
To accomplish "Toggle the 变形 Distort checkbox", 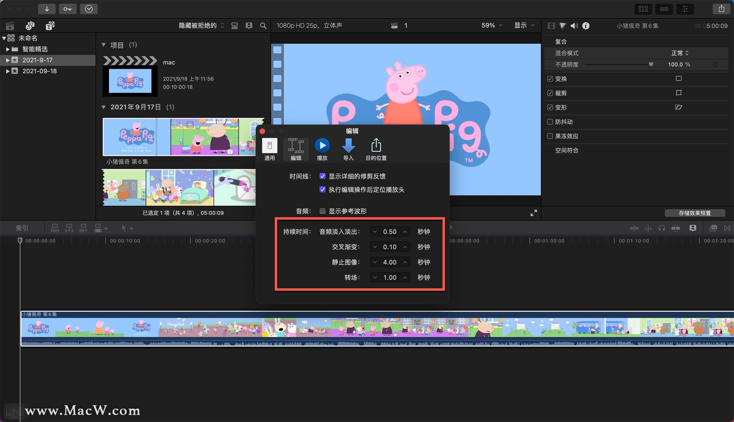I will pyautogui.click(x=550, y=107).
